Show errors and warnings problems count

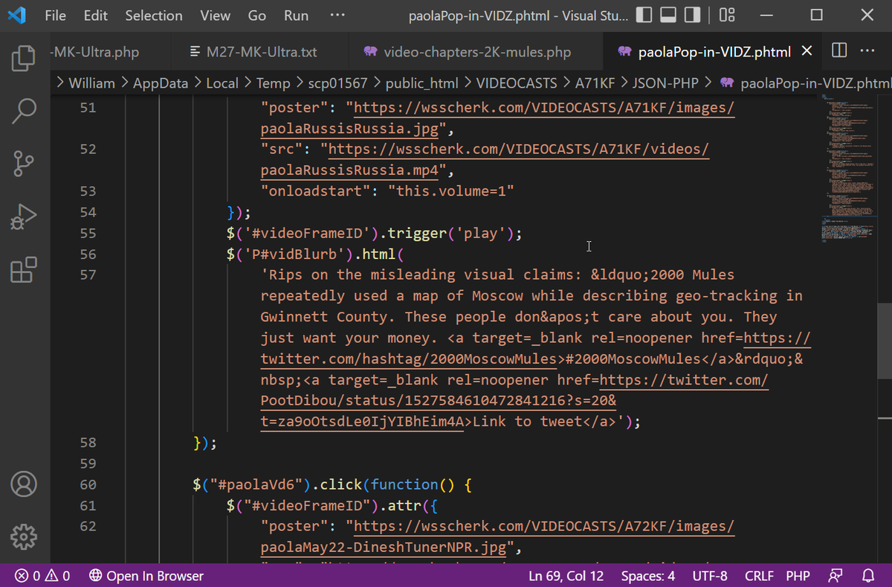pyautogui.click(x=42, y=576)
